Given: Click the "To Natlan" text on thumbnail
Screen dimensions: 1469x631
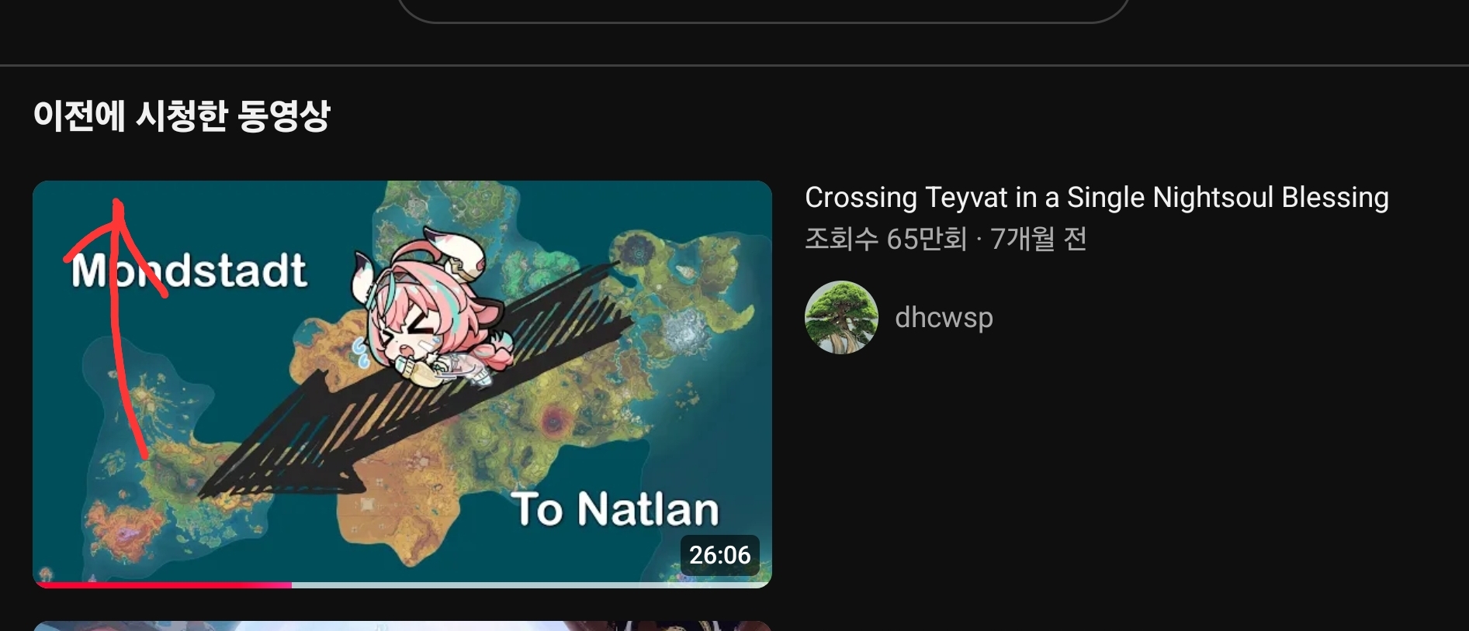Looking at the screenshot, I should pos(615,509).
